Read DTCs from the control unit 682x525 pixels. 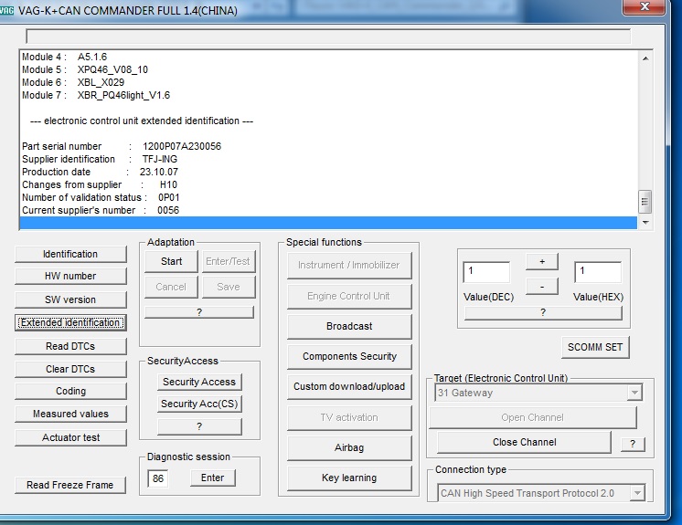(x=70, y=346)
